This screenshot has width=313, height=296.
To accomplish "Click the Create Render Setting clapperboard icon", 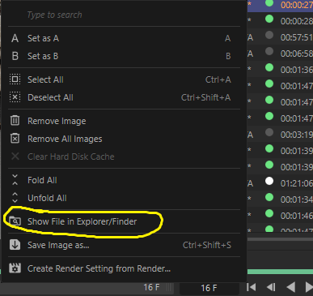I will 15,268.
